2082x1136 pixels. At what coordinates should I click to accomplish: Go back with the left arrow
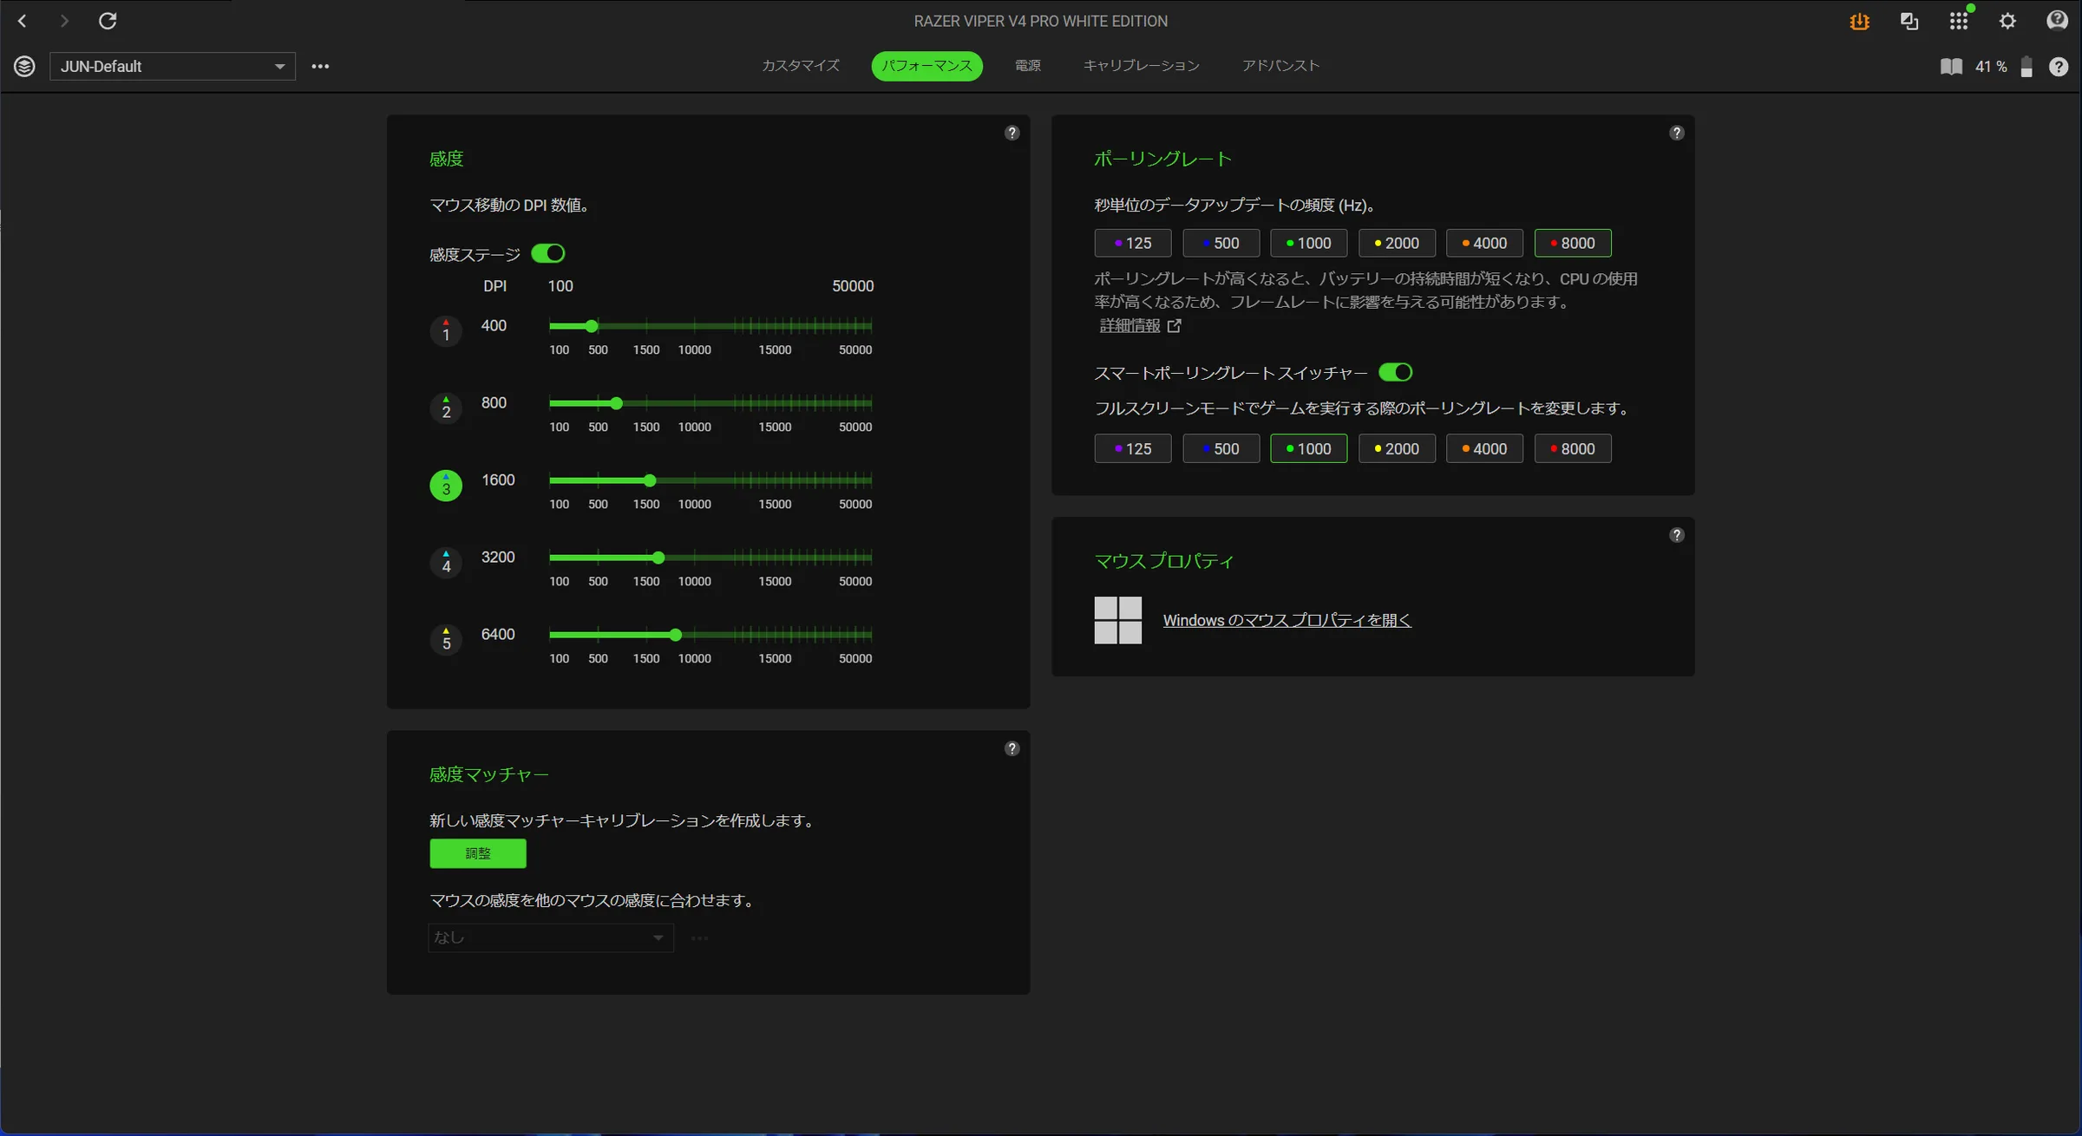(x=23, y=21)
